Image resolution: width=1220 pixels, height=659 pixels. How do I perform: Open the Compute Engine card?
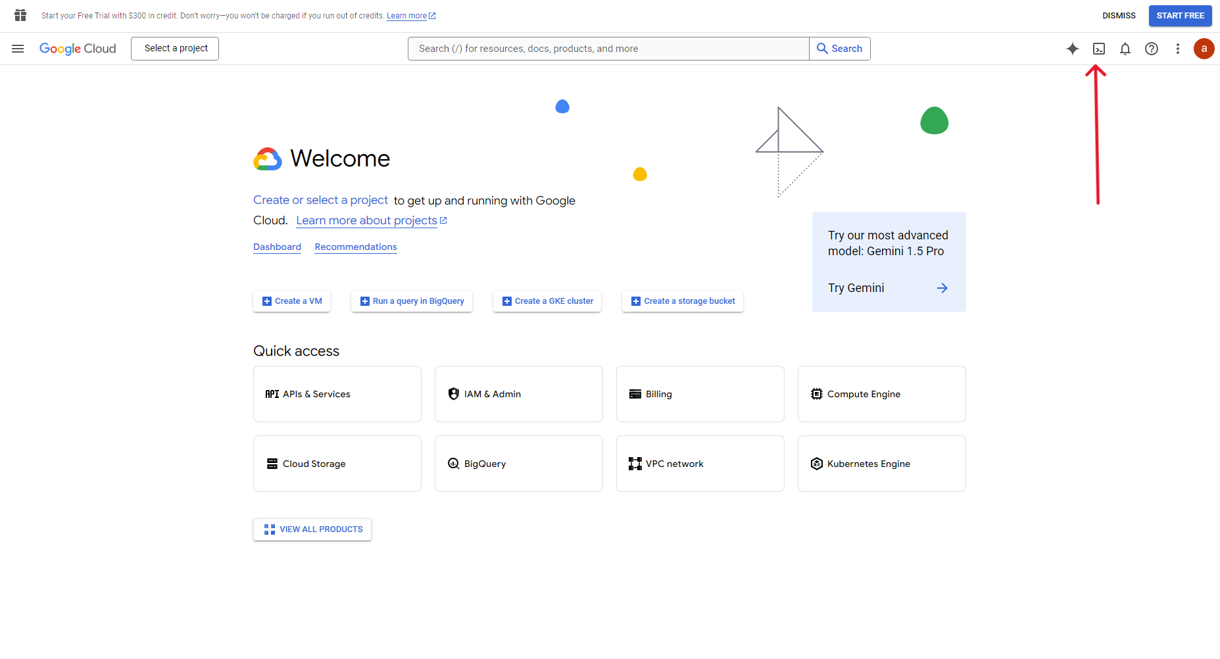click(x=882, y=394)
